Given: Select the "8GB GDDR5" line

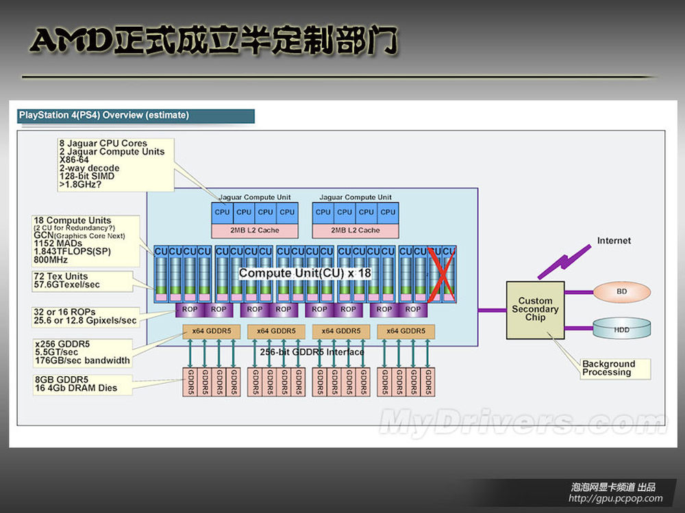Looking at the screenshot, I should tap(62, 380).
